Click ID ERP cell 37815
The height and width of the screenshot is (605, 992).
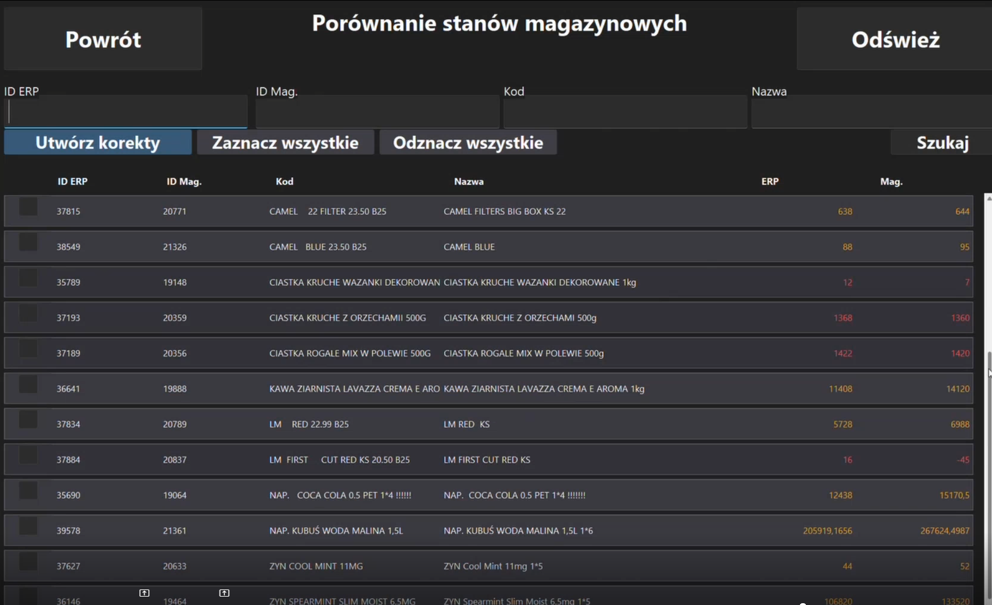(68, 211)
